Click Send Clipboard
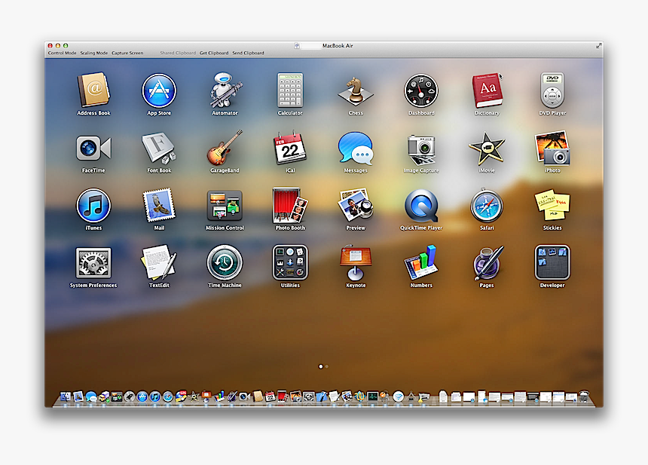 (248, 53)
